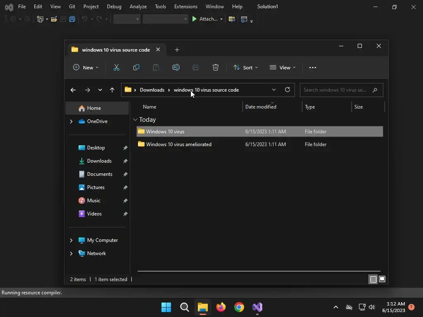Expand address bar history dropdown
This screenshot has height=317, width=423.
[274, 90]
